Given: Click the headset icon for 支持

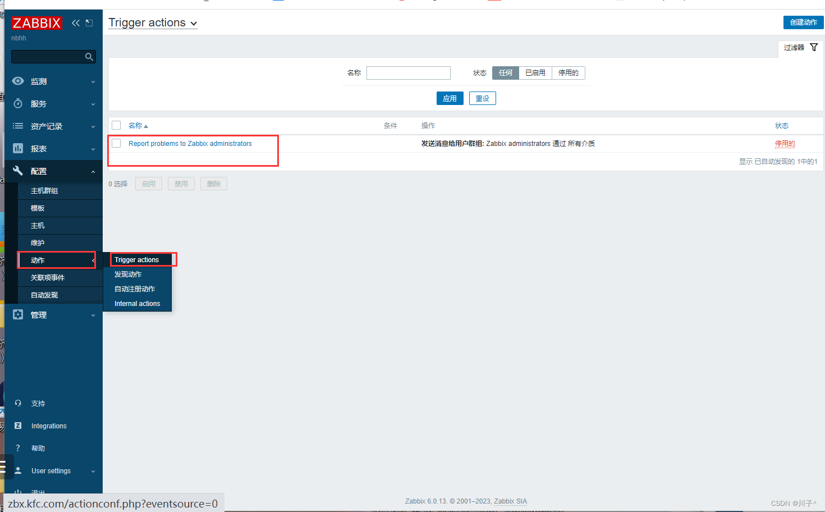Looking at the screenshot, I should tap(18, 403).
